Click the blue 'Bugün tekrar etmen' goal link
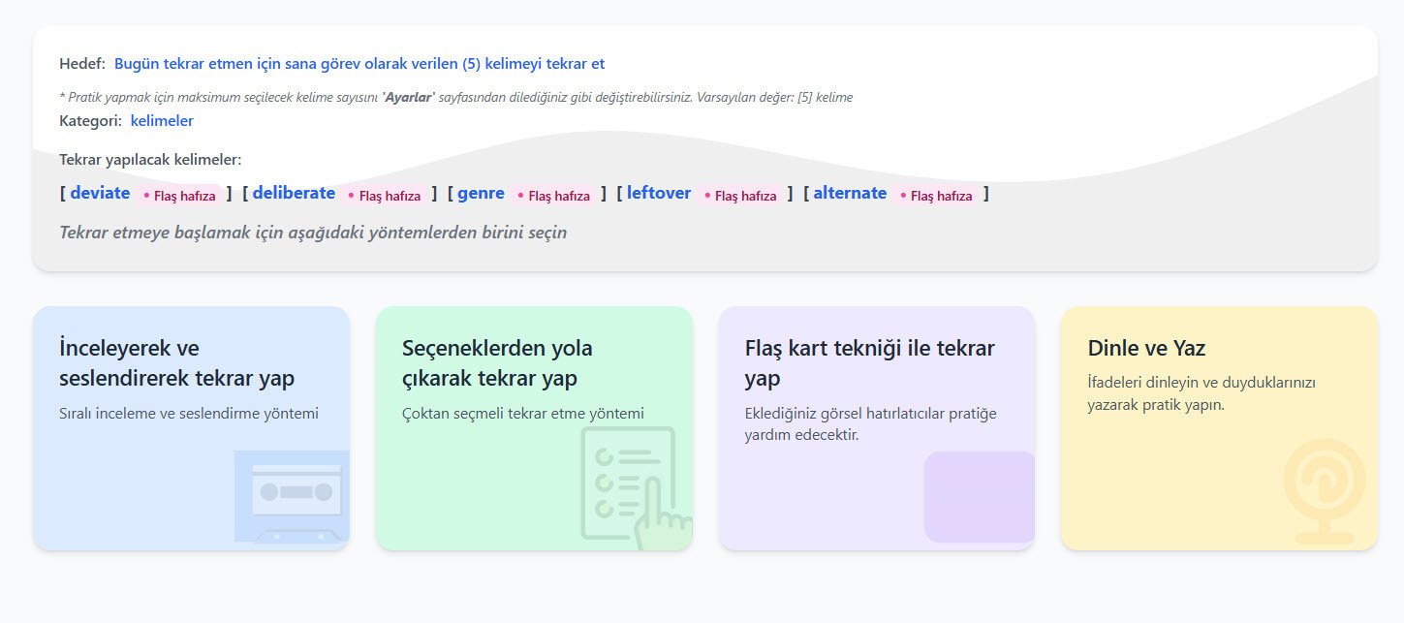The width and height of the screenshot is (1404, 623). tap(359, 64)
